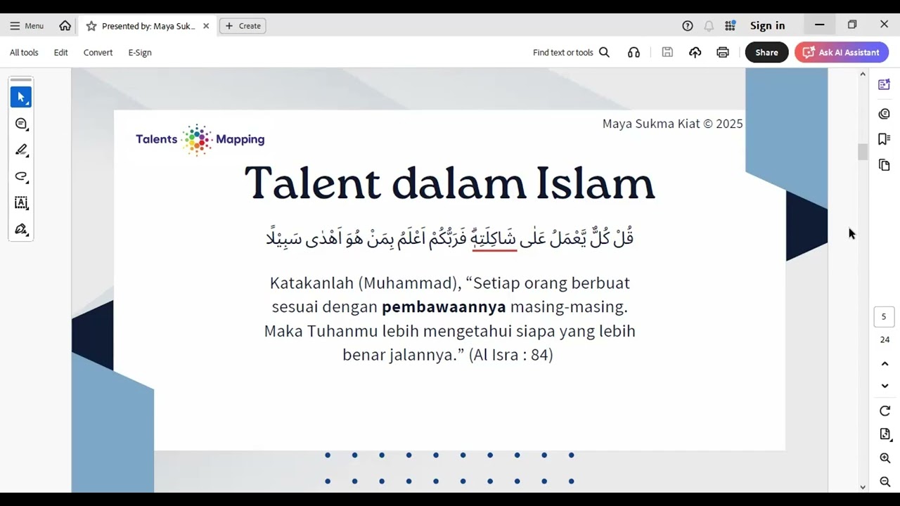Click the upload to cloud icon
The width and height of the screenshot is (900, 506).
695,53
